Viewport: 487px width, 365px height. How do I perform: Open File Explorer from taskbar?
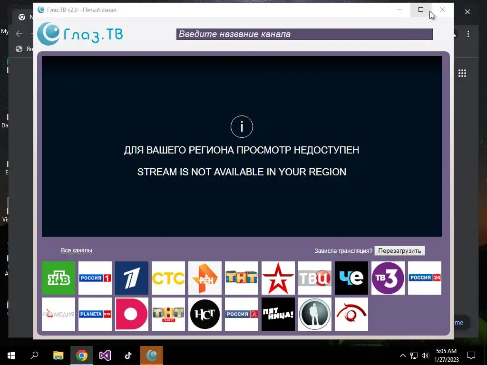click(58, 355)
